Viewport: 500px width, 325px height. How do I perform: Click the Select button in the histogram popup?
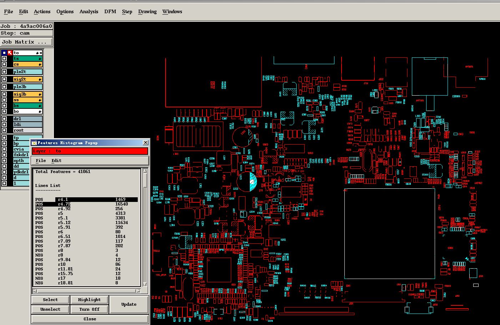coord(50,300)
